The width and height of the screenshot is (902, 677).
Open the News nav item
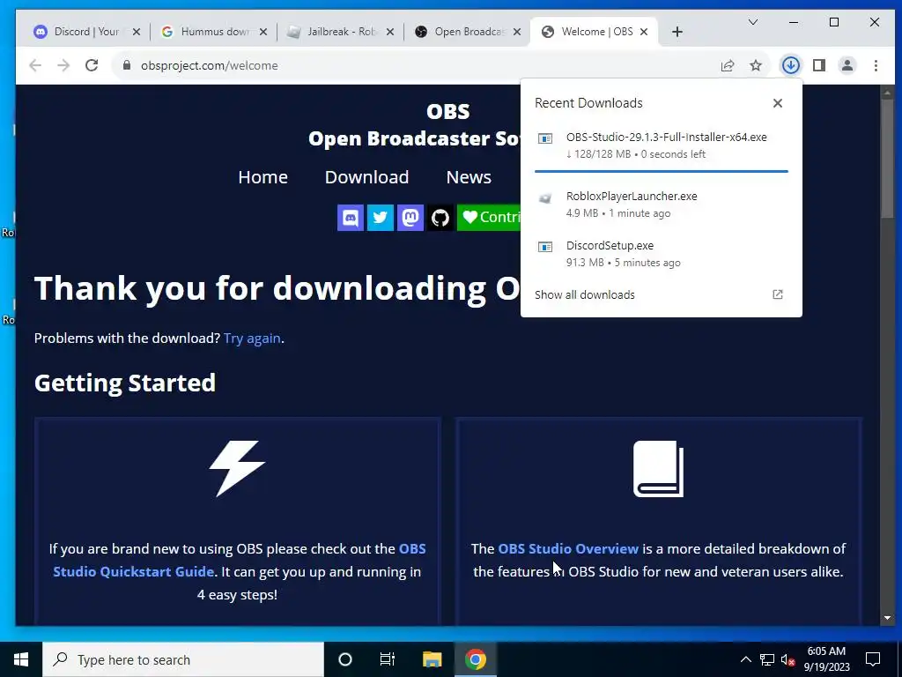(x=469, y=176)
